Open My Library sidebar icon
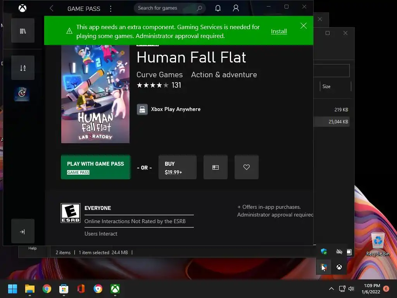Viewport: 397px width, 298px height. [x=23, y=31]
